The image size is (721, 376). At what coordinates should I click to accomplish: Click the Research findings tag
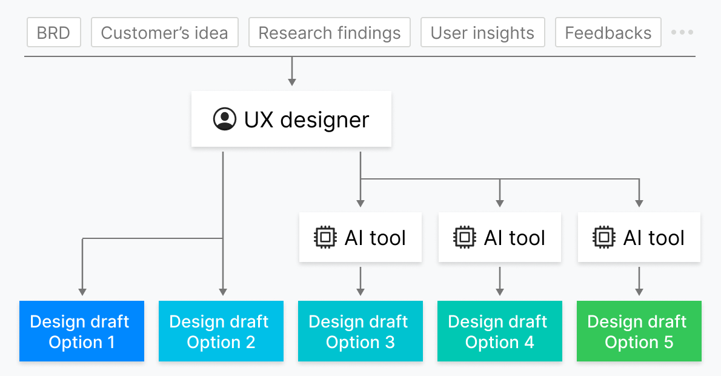[329, 32]
